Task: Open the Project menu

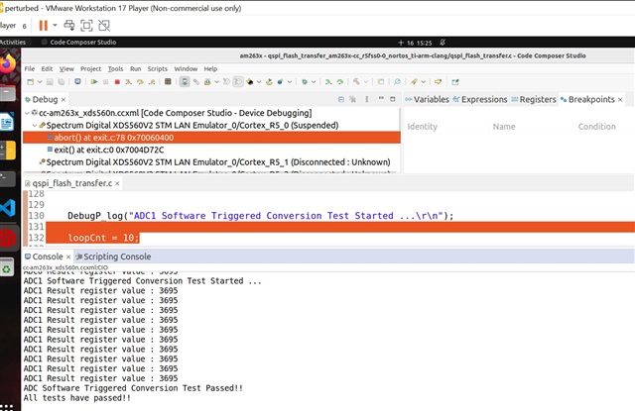Action: click(90, 68)
